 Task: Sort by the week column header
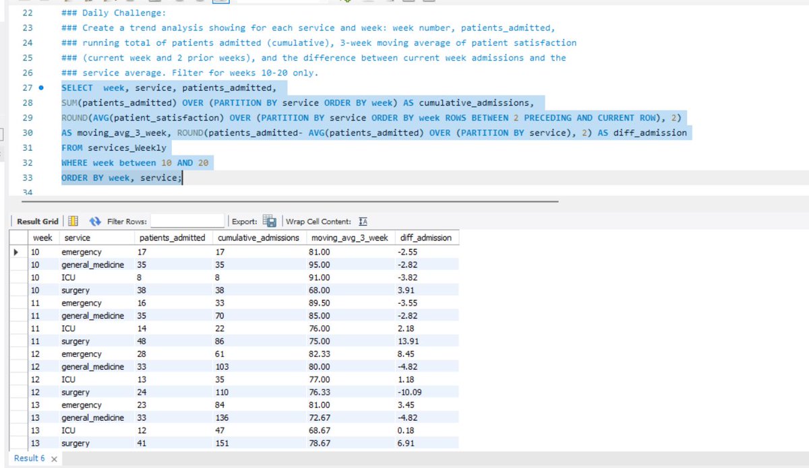tap(43, 238)
